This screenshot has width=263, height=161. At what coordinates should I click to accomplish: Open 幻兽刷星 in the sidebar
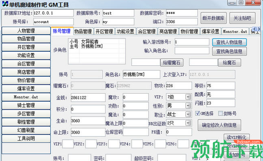pos(26,130)
